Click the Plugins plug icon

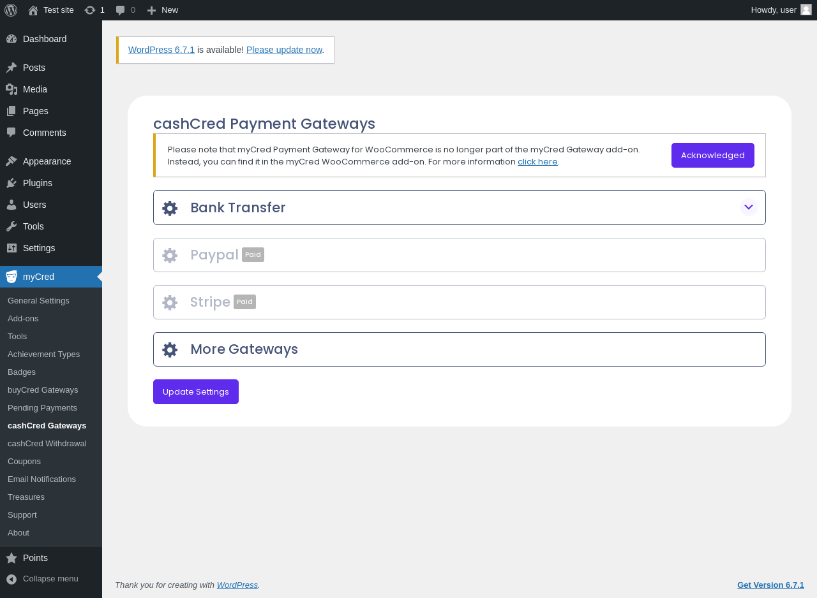tap(11, 183)
